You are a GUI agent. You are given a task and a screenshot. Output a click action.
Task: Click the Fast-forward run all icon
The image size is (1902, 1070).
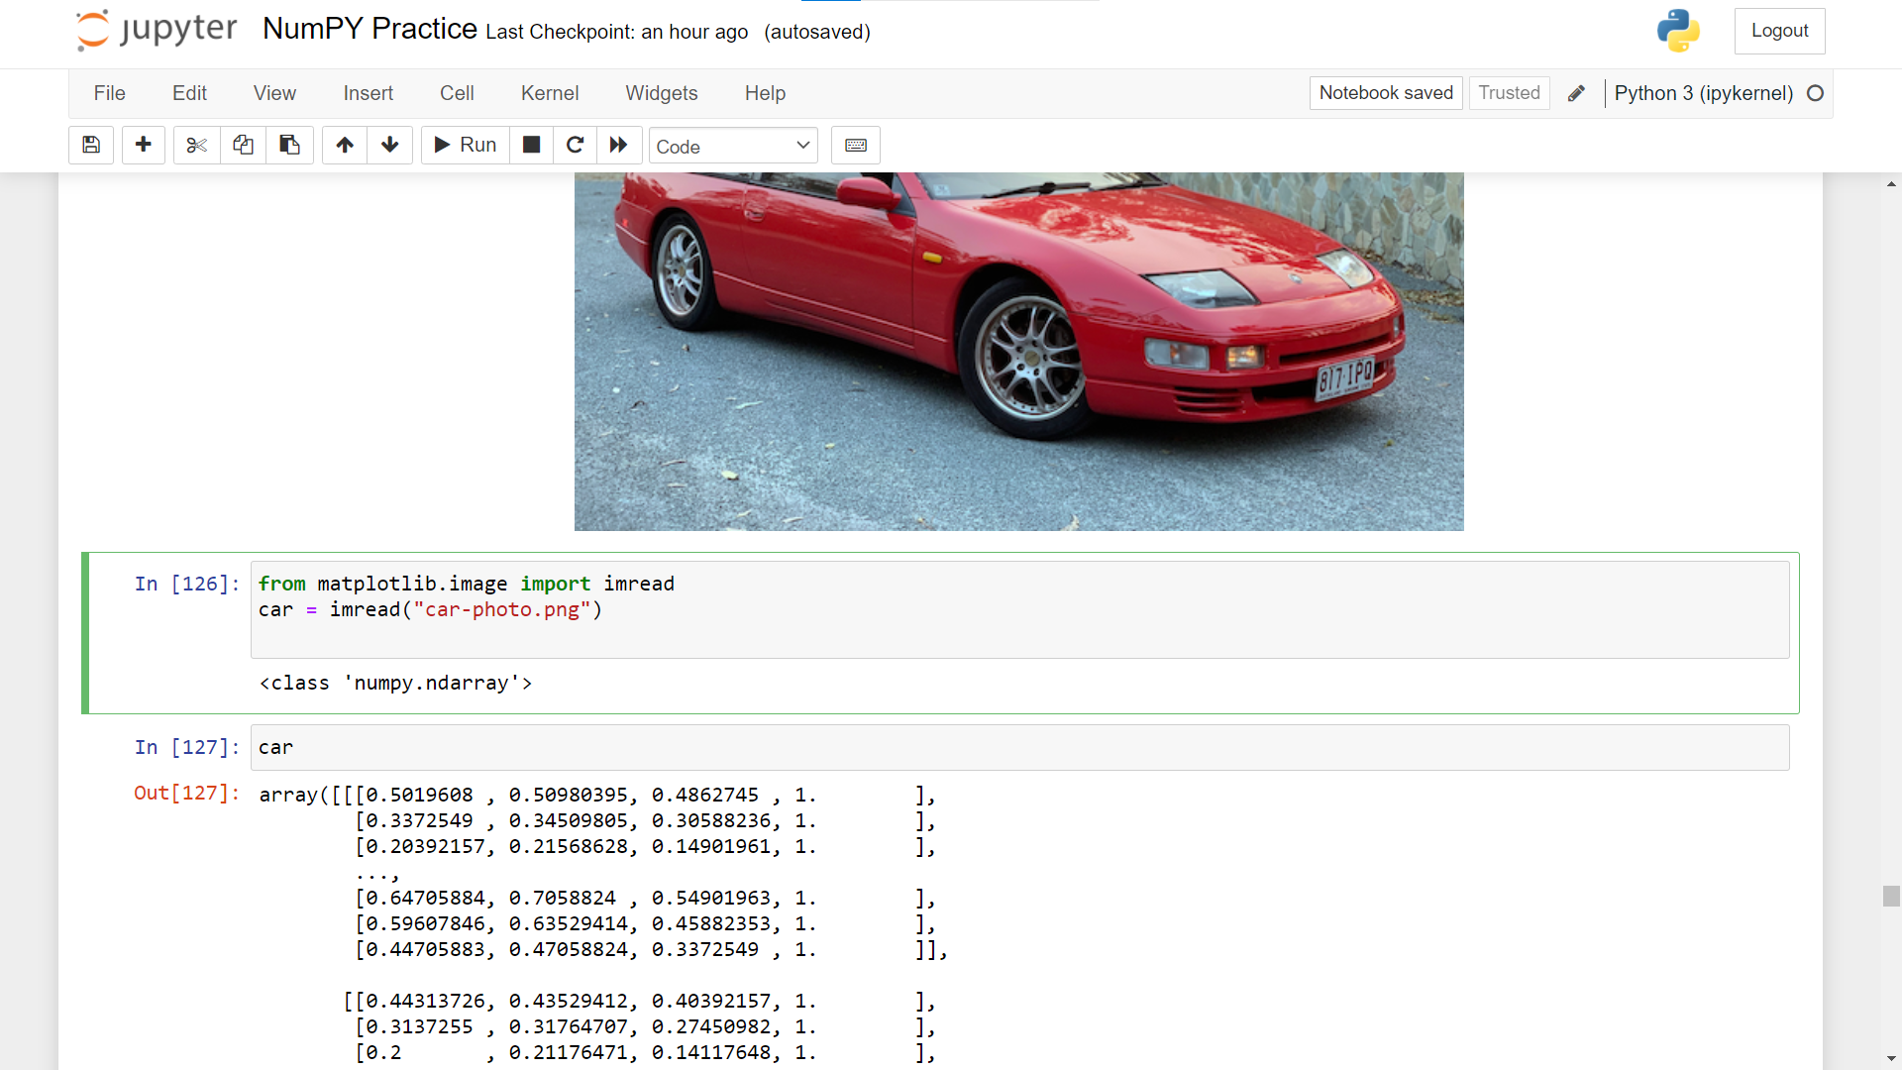pos(618,147)
